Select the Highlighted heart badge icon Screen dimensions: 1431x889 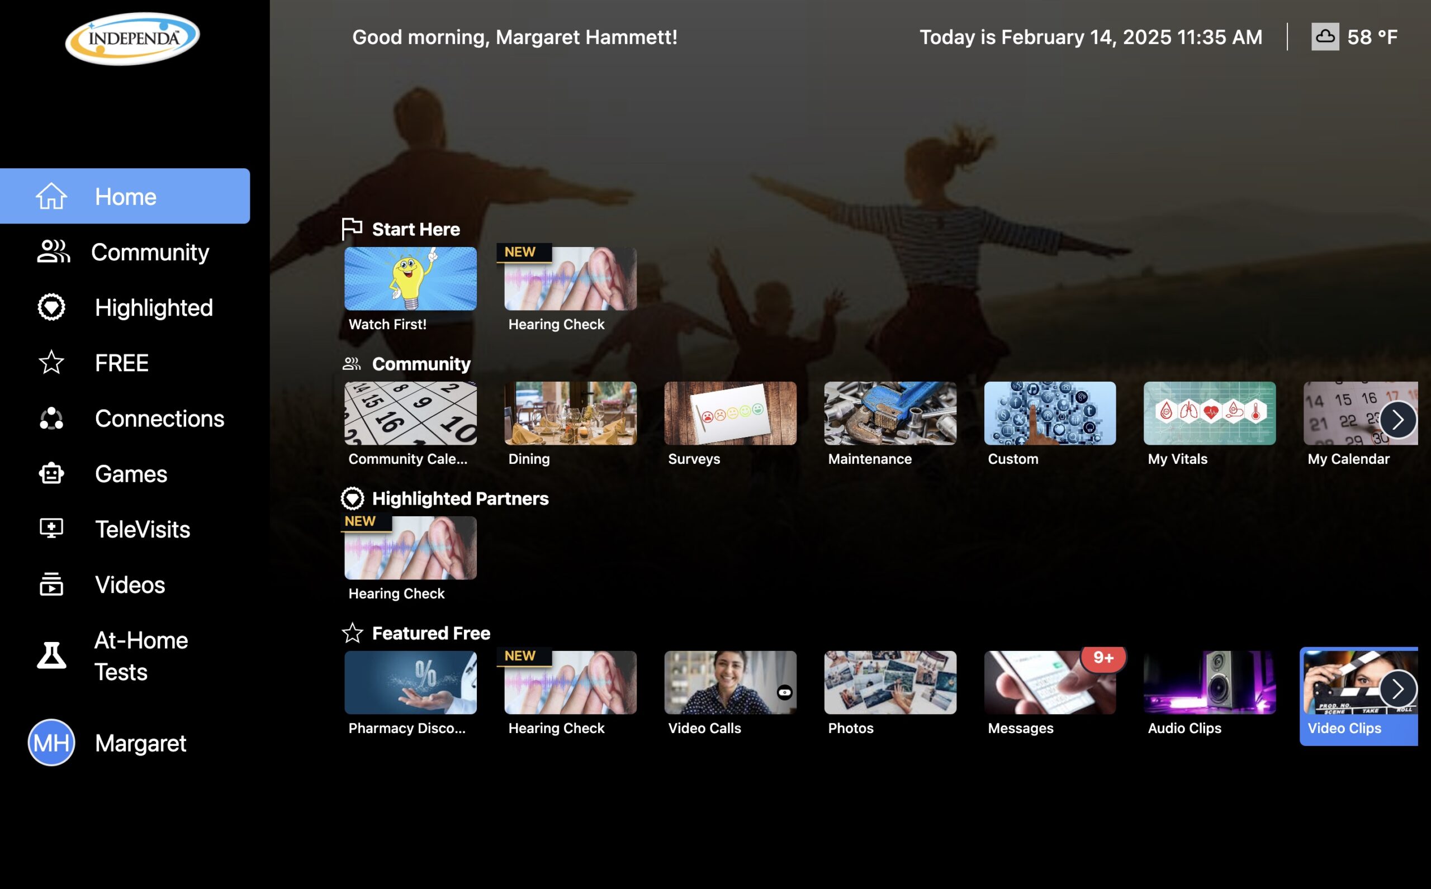51,307
